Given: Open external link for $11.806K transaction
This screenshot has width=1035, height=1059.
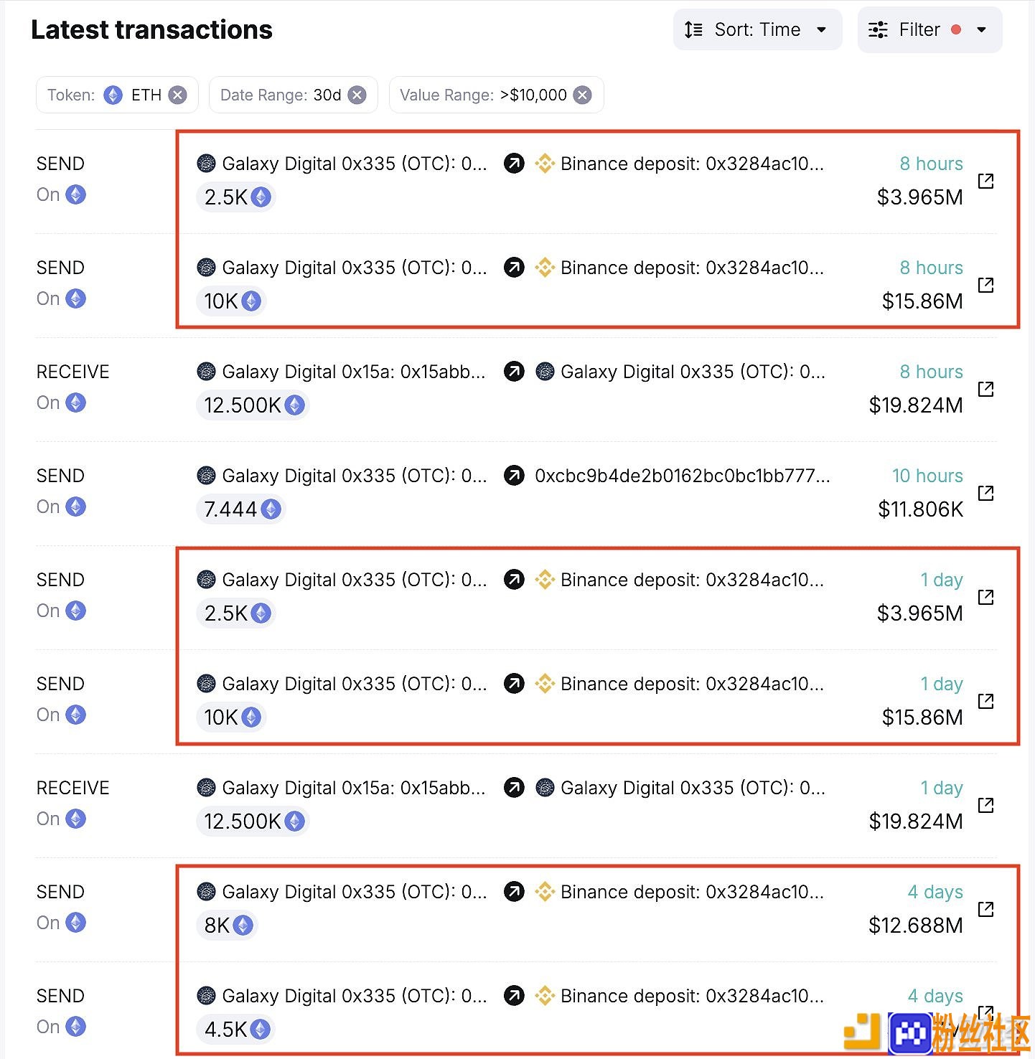Looking at the screenshot, I should tap(986, 493).
